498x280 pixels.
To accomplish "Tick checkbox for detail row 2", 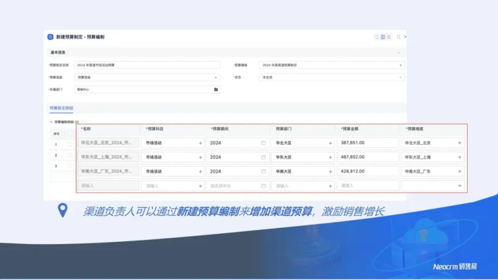I will (70, 155).
